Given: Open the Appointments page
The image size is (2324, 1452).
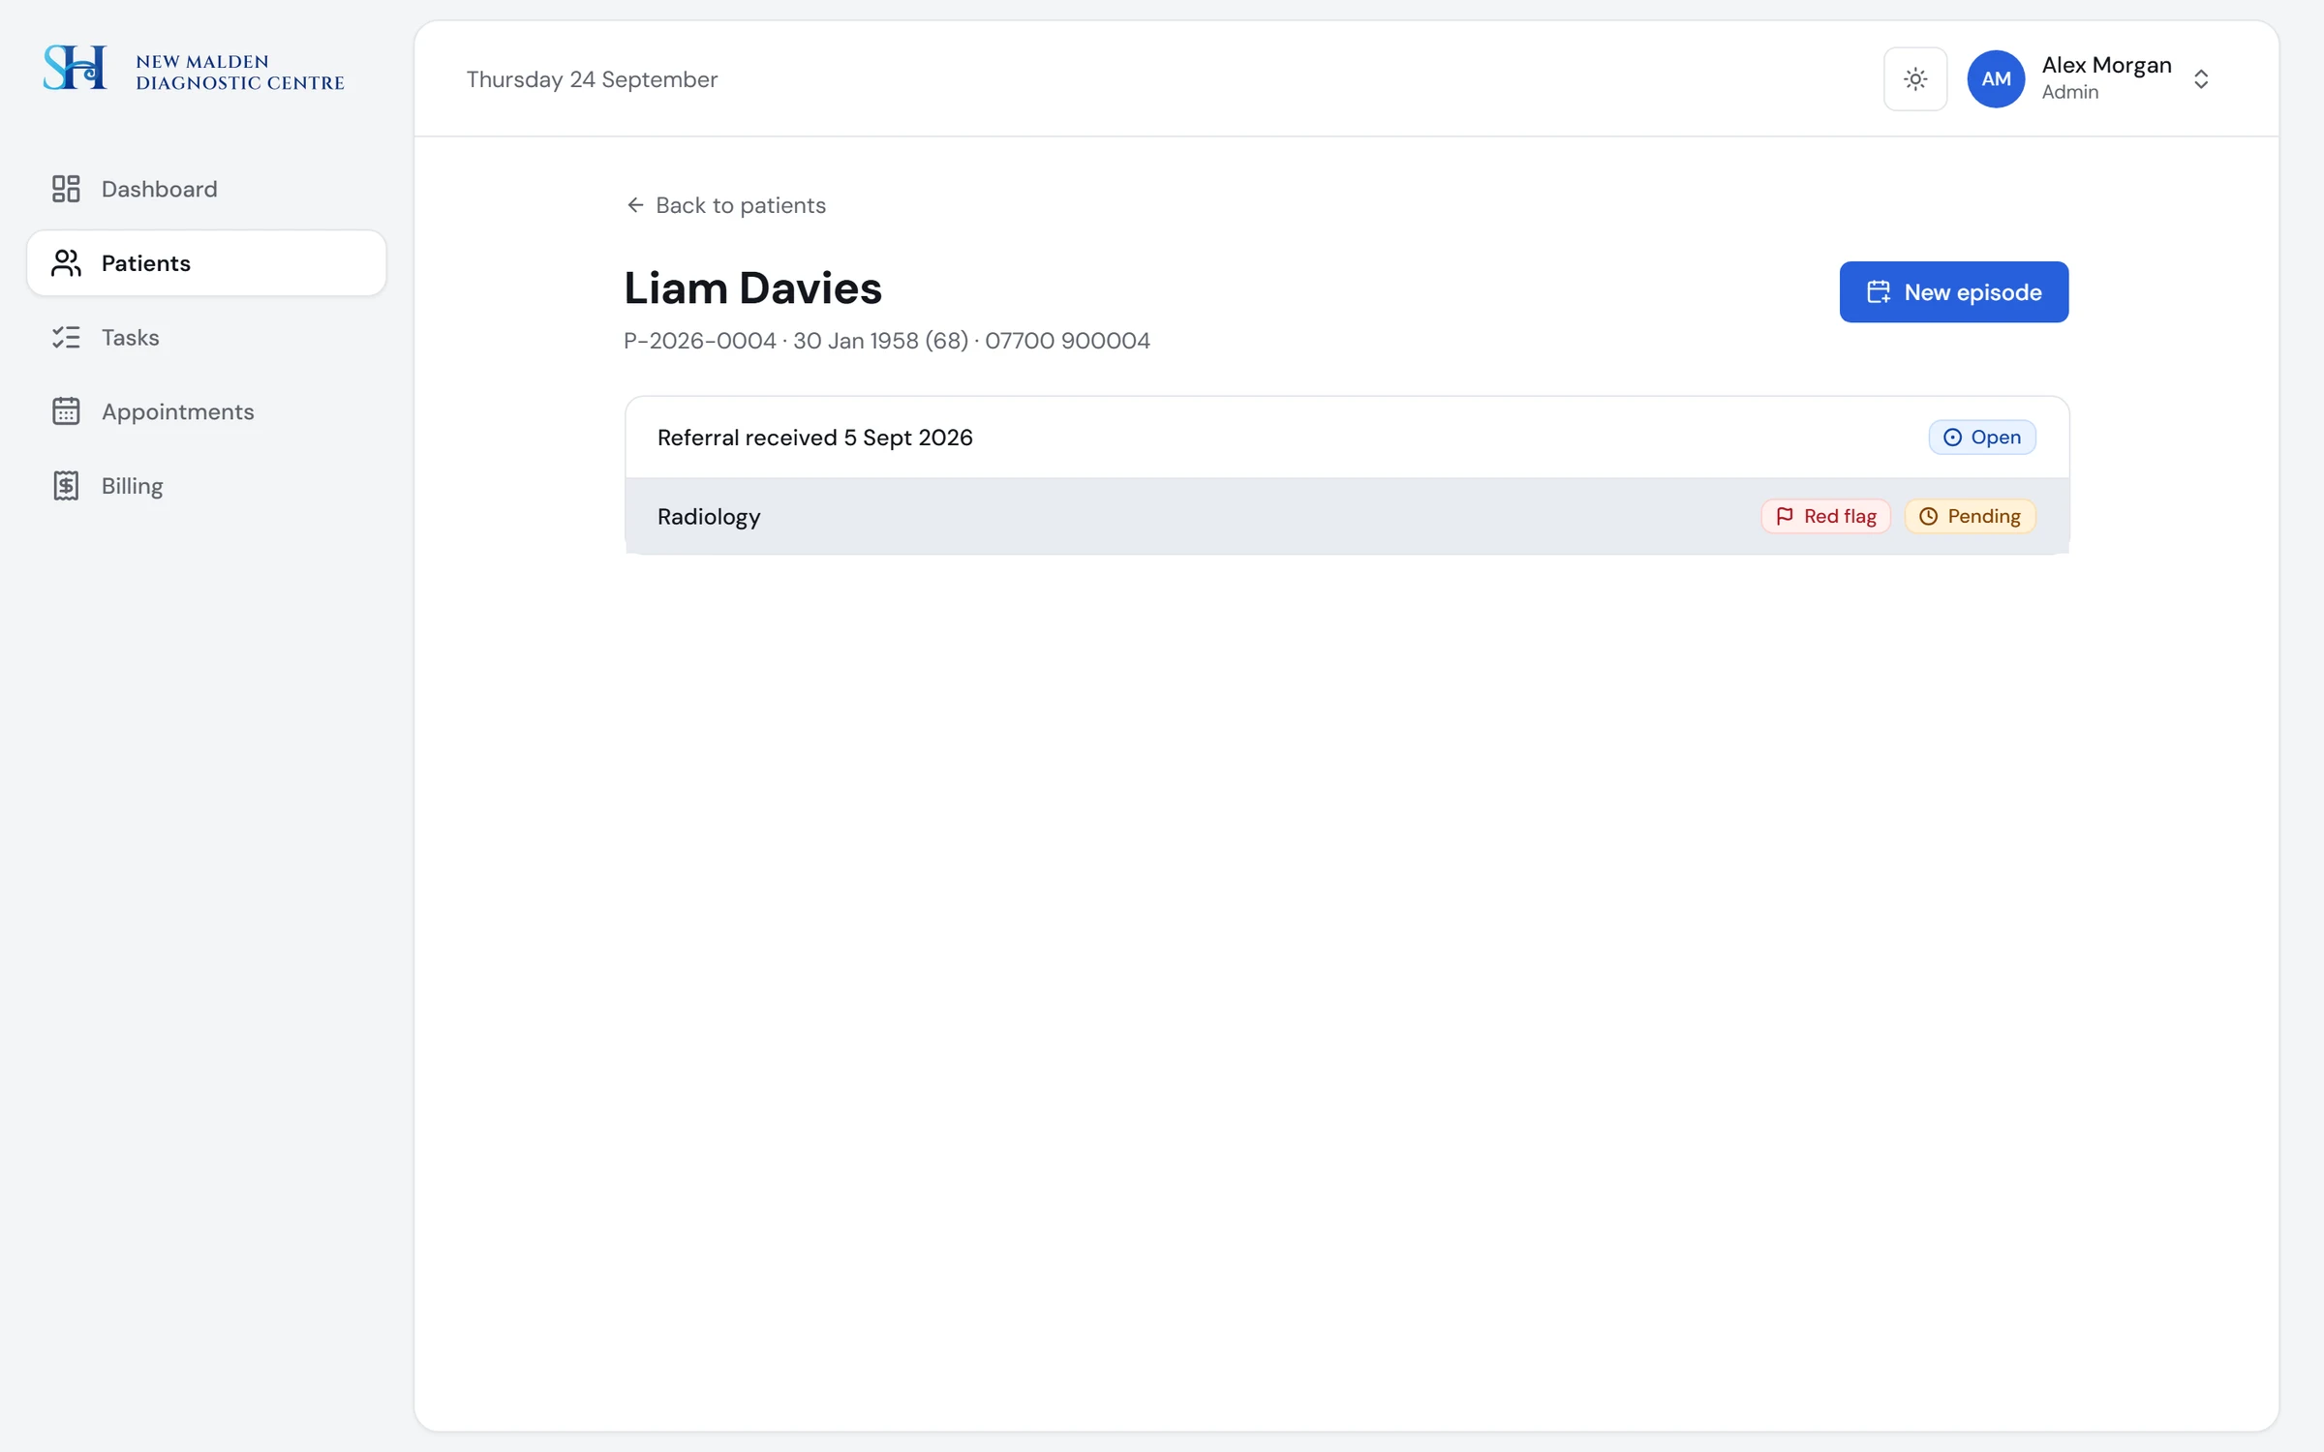Looking at the screenshot, I should tap(206, 411).
